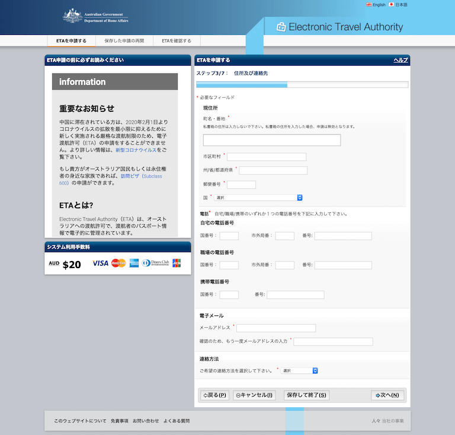Switch language via the English flag icon
This screenshot has width=455, height=435.
369,4
